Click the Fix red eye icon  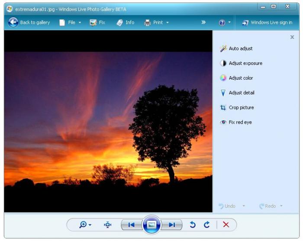coord(223,122)
